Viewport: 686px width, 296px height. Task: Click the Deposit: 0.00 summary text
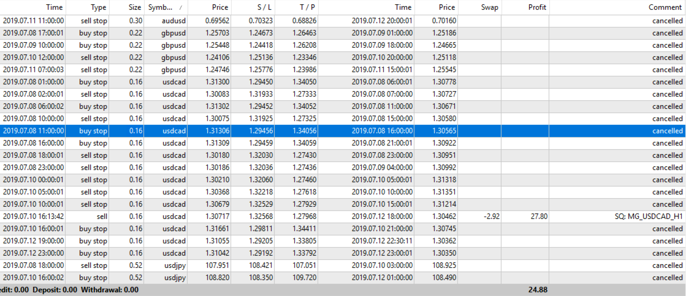click(55, 290)
